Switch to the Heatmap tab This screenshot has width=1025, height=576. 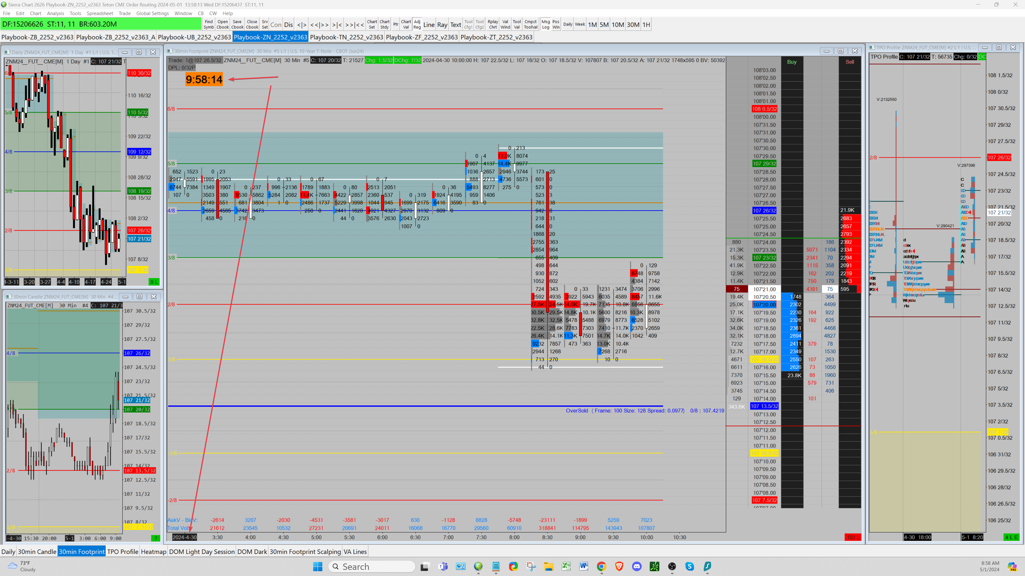(x=153, y=551)
